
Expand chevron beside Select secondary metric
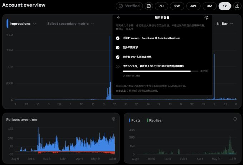[x=93, y=24]
